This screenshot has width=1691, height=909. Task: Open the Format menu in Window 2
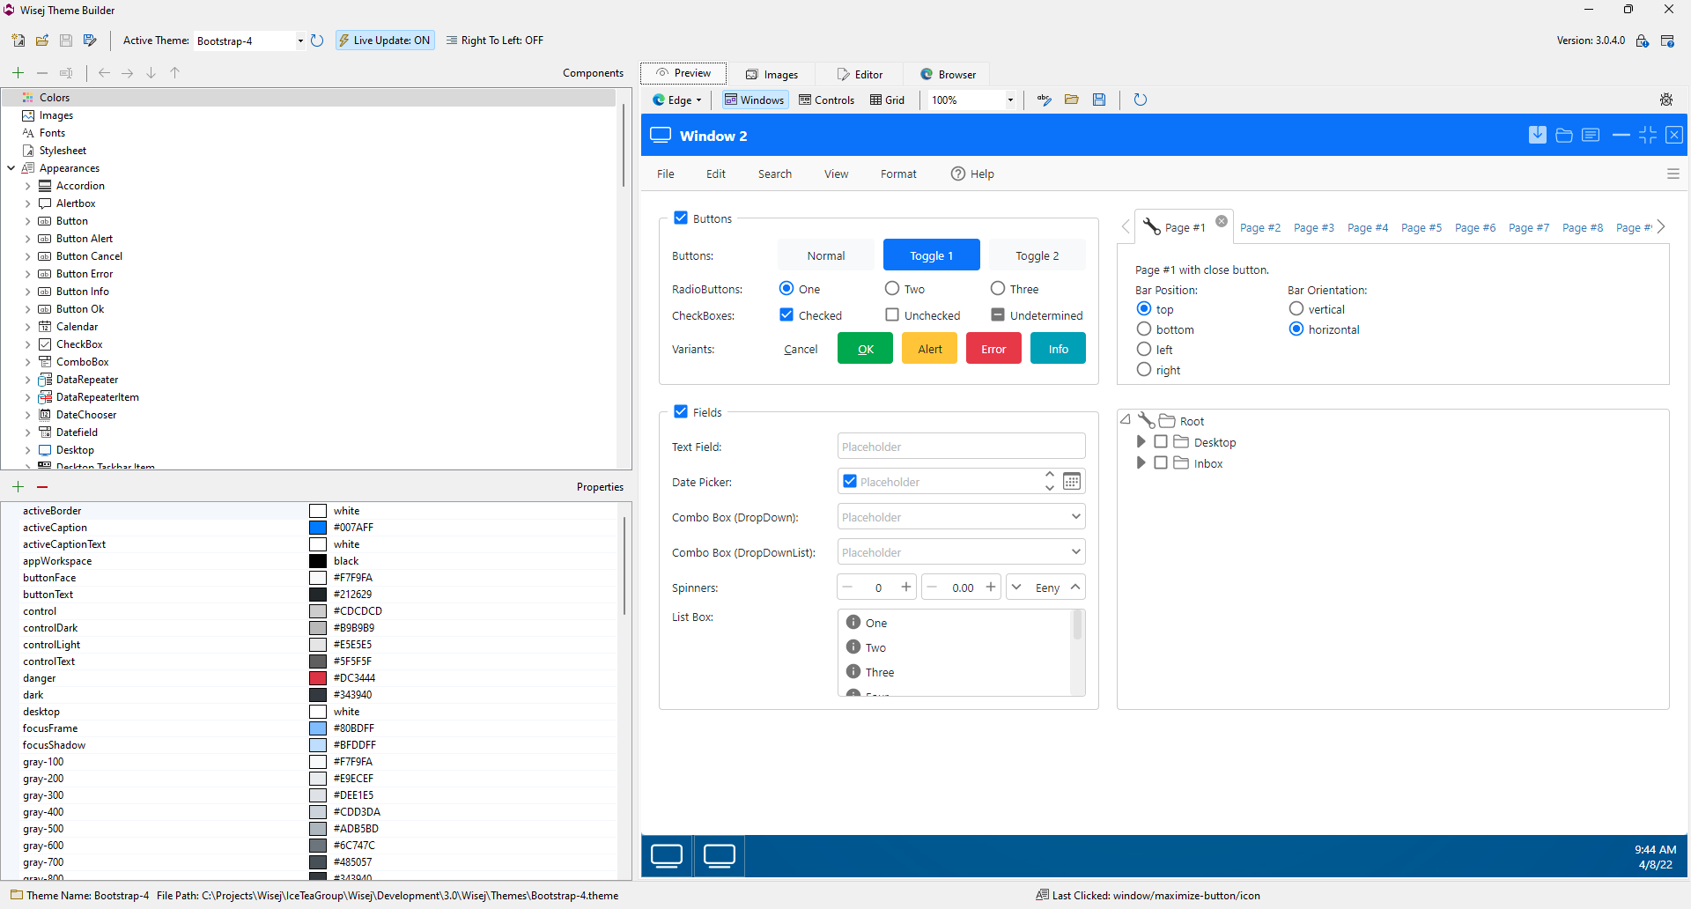pyautogui.click(x=898, y=174)
